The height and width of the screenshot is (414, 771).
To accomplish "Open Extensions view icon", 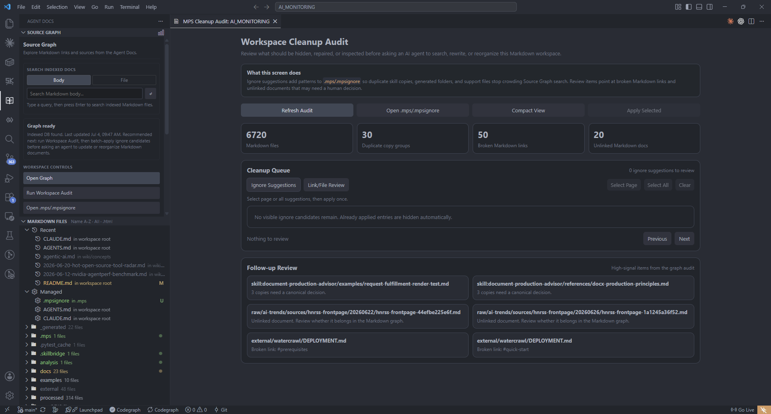I will click(x=10, y=197).
